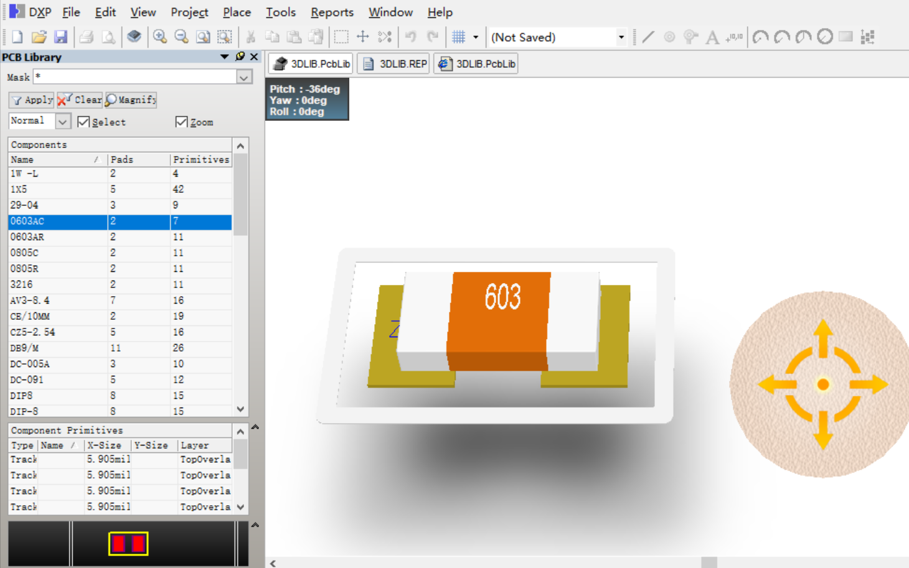Paste using the clipboard icon
Image resolution: width=909 pixels, height=568 pixels.
click(x=294, y=37)
